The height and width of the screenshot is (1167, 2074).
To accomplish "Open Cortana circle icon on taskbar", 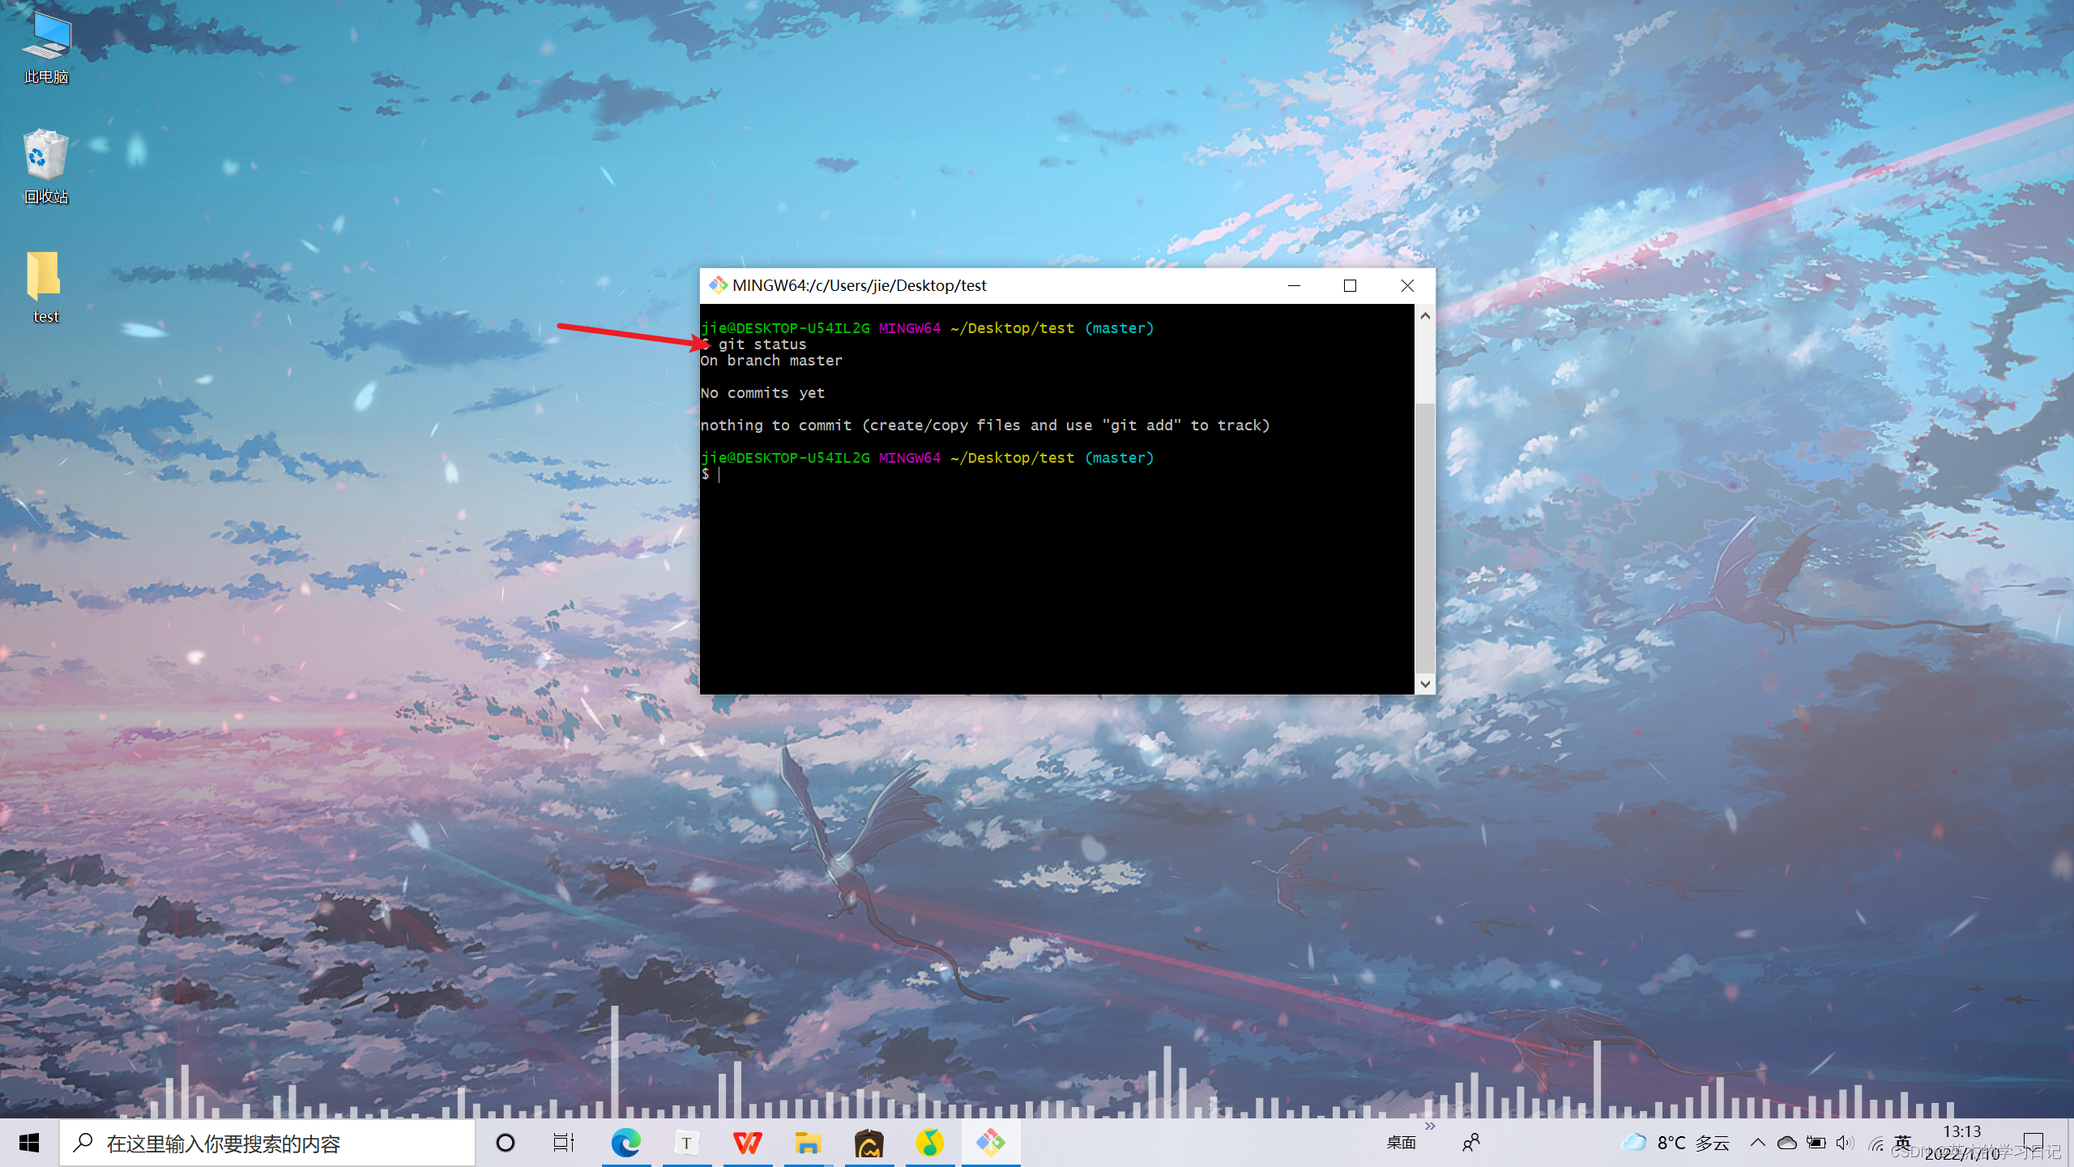I will pyautogui.click(x=506, y=1143).
